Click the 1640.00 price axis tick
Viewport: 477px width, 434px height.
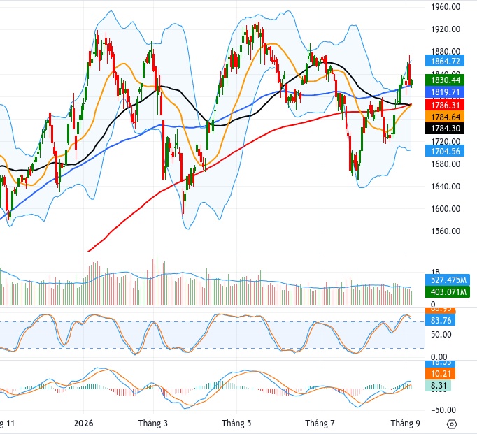(x=446, y=186)
